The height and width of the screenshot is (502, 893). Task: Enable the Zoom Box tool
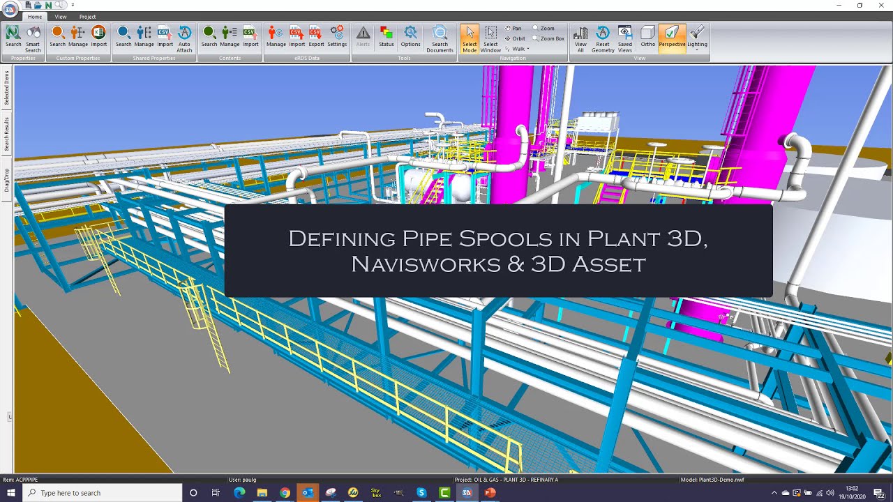548,38
